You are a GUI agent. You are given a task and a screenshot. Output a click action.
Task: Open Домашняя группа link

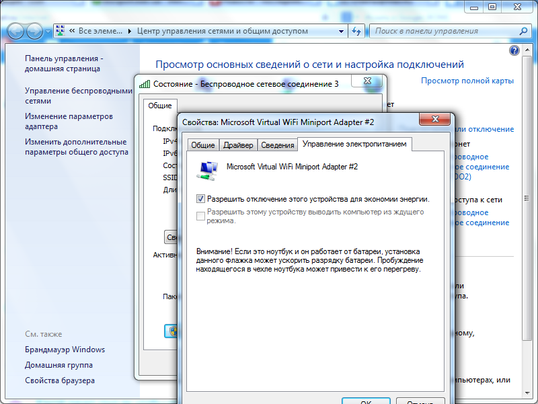pyautogui.click(x=59, y=365)
